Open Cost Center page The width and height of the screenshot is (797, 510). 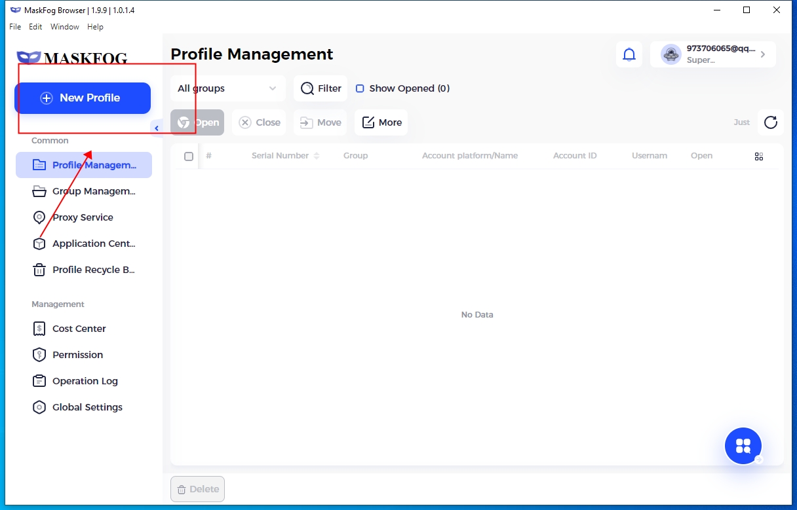(79, 329)
